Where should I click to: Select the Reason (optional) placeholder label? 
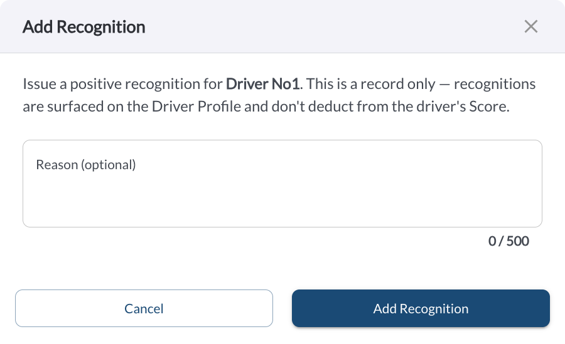pos(86,165)
